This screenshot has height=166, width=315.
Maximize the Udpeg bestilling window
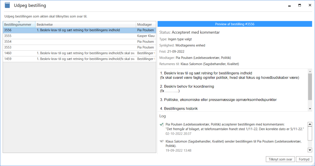pos(299,5)
